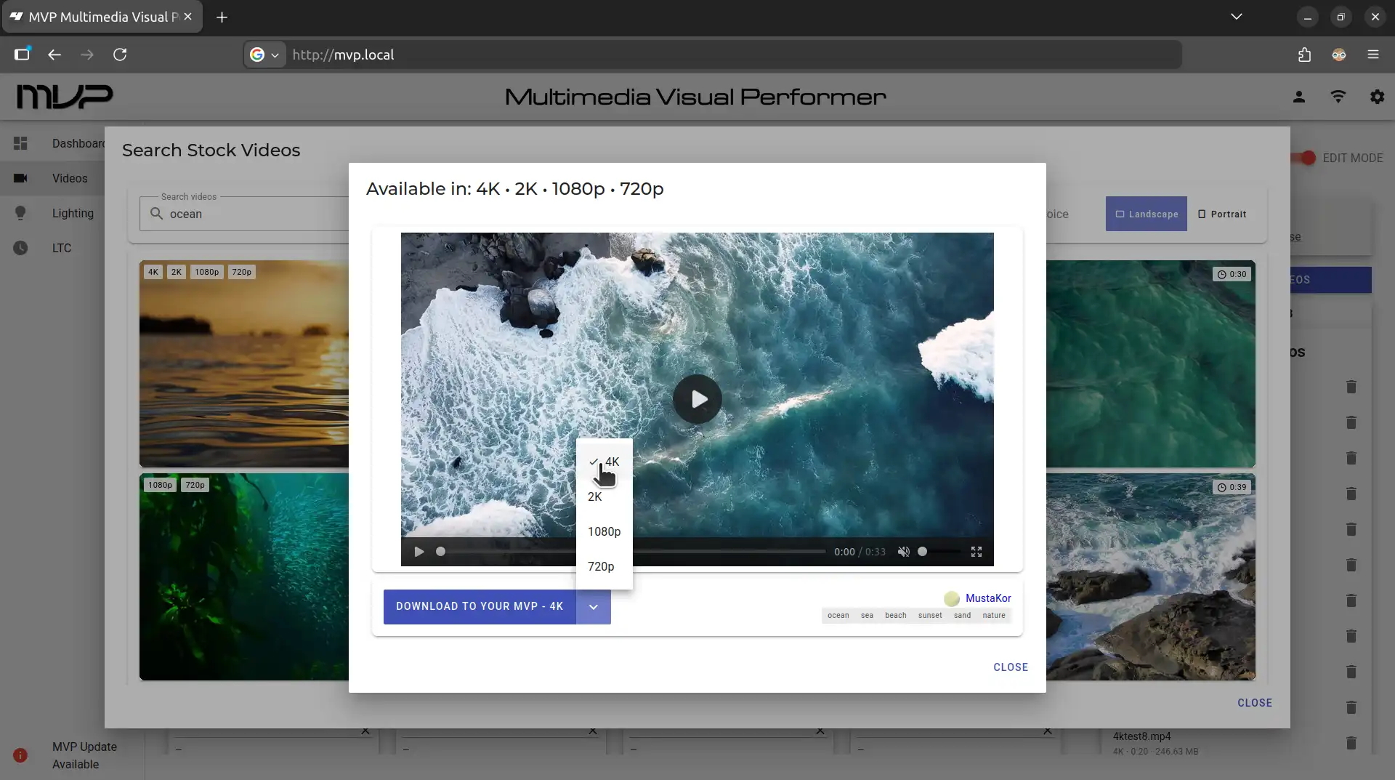Viewport: 1395px width, 780px height.
Task: Open the search engine selector in address bar
Action: pos(264,55)
